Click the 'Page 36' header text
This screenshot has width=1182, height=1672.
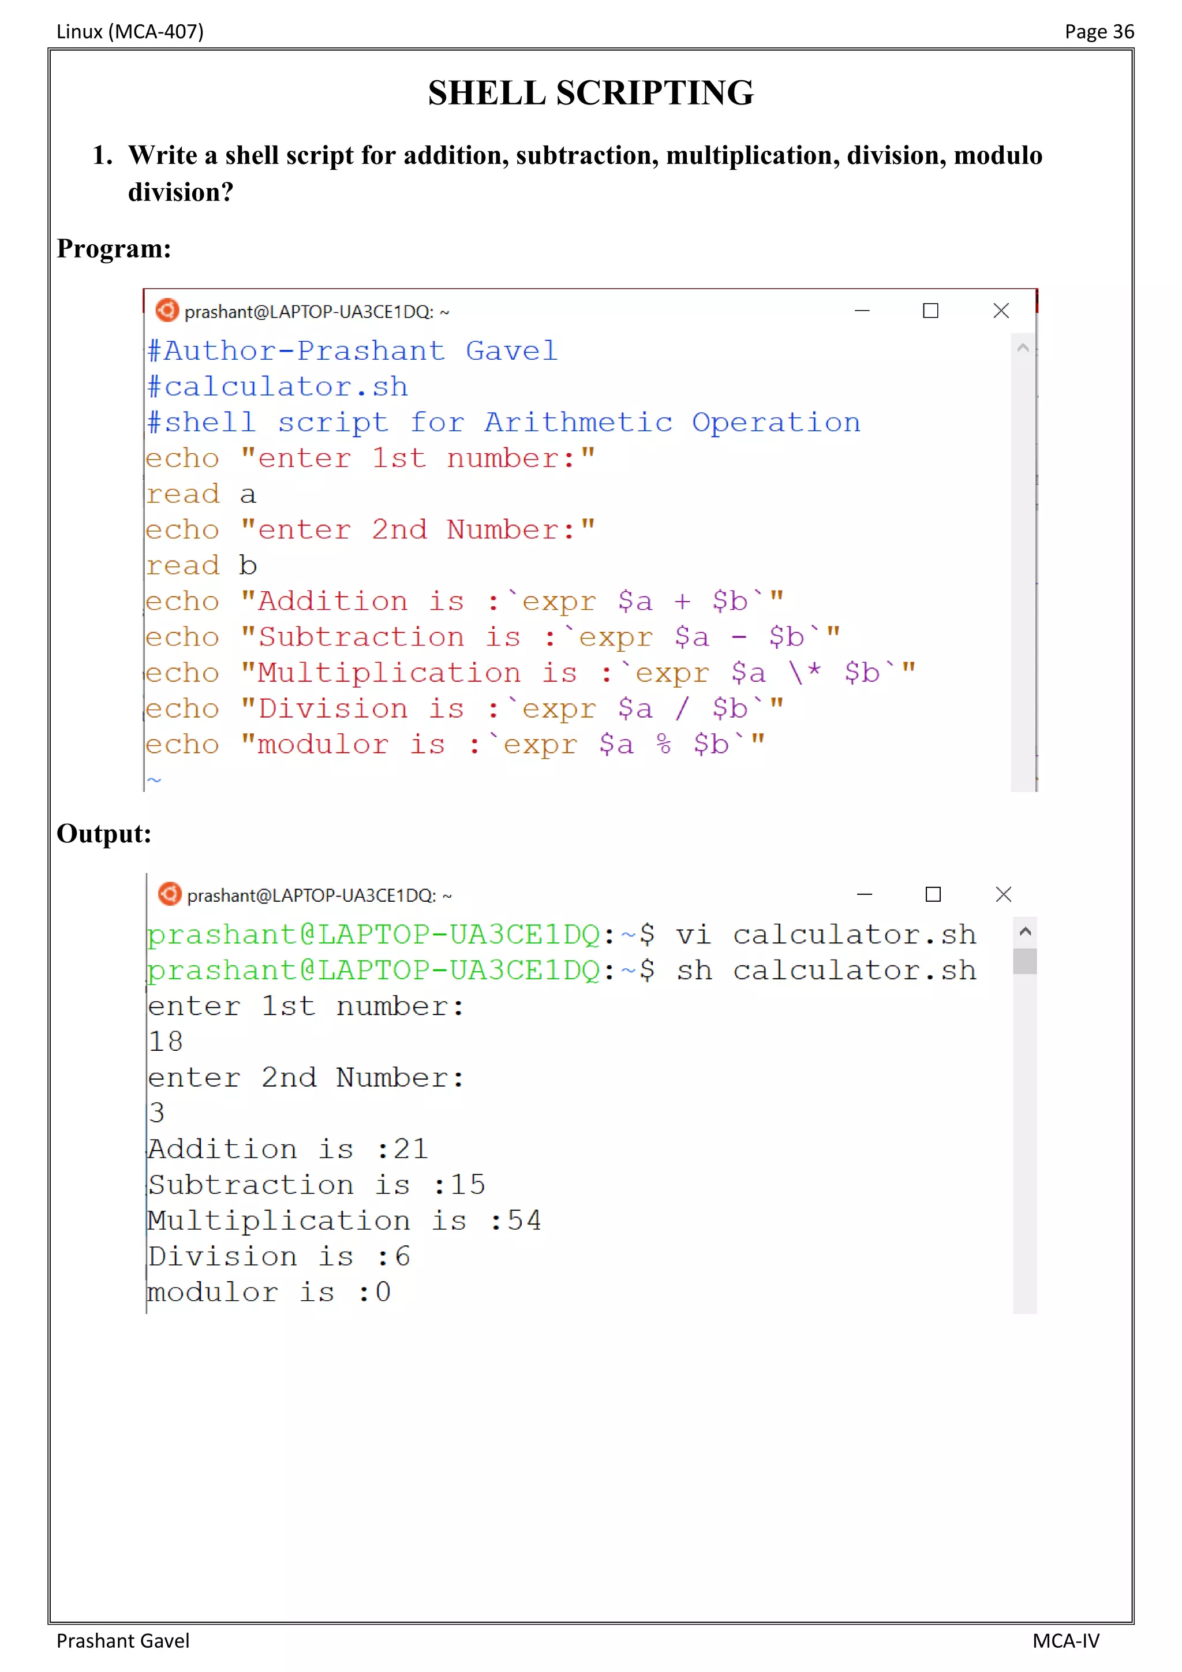click(x=1099, y=32)
